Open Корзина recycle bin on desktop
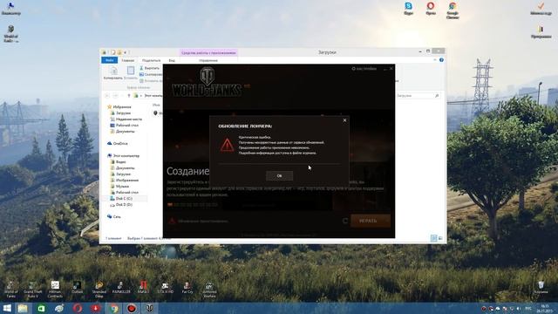558x314 pixels. pyautogui.click(x=541, y=288)
